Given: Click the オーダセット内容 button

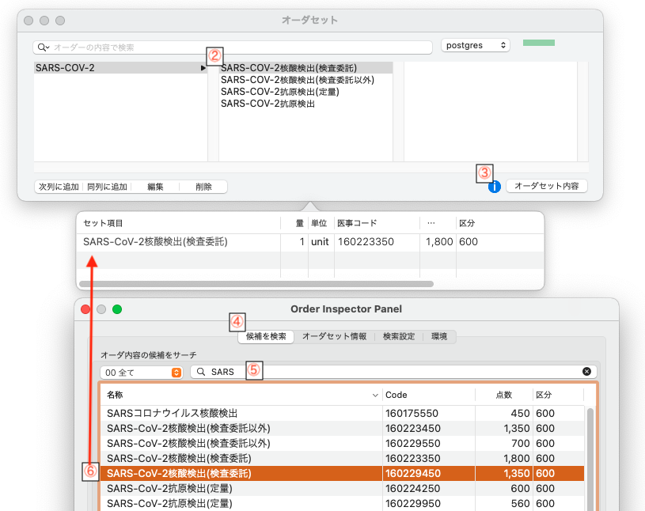Looking at the screenshot, I should [546, 187].
